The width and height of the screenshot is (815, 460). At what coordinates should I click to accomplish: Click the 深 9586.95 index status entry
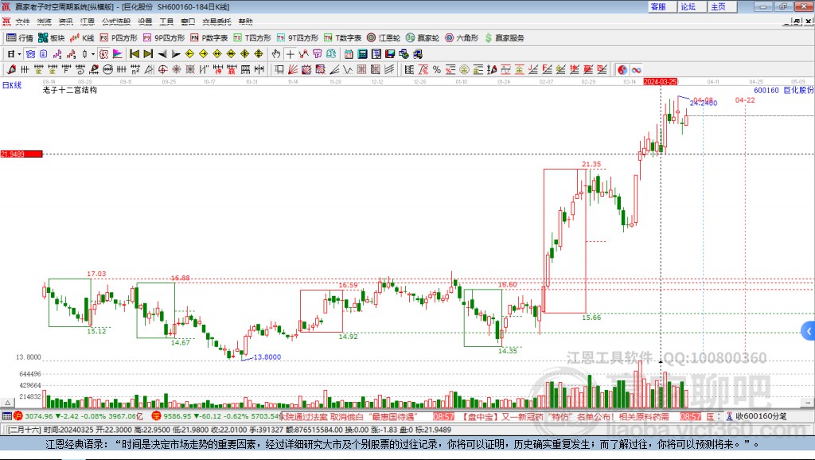216,415
